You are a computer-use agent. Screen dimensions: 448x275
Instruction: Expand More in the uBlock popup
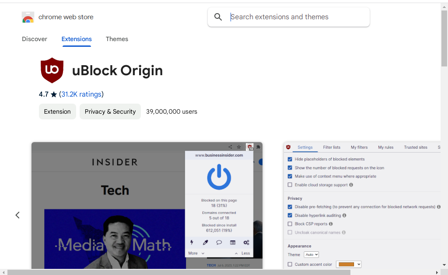point(196,253)
